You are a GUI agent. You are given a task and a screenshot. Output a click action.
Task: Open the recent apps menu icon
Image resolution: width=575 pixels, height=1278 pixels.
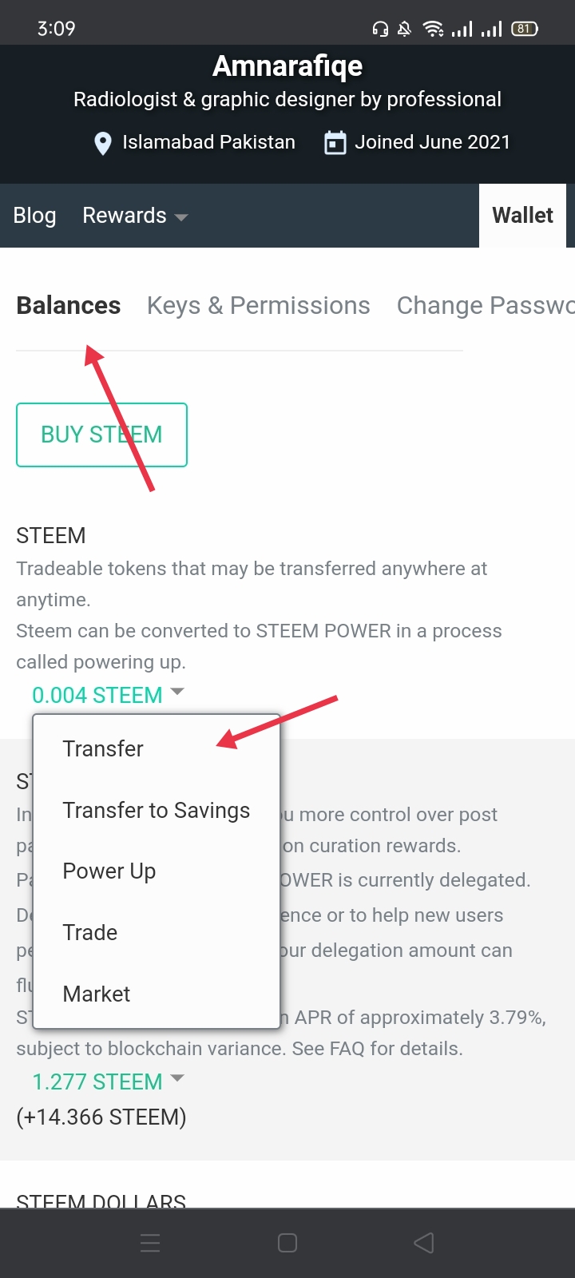[x=150, y=1243]
